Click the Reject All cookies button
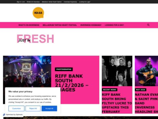Viewport: 158px width, 119px height. pyautogui.click(x=33, y=108)
